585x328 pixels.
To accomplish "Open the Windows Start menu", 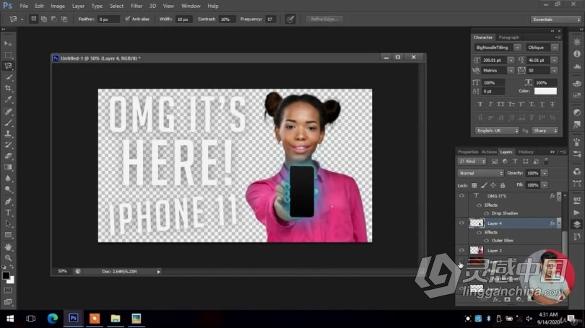I will 10,319.
